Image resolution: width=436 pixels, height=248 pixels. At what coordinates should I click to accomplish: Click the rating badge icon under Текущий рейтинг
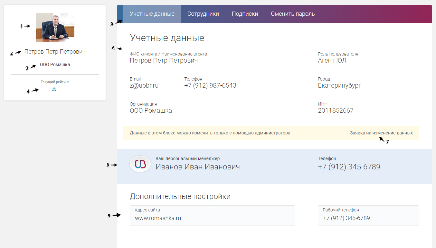point(54,90)
